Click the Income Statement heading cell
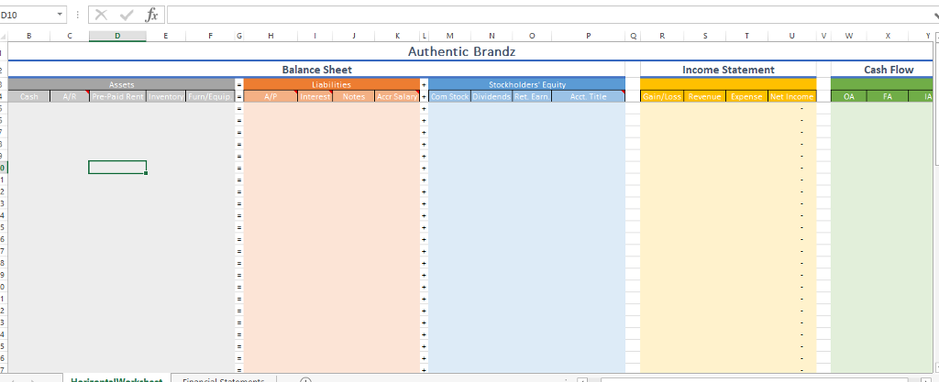 (x=728, y=70)
